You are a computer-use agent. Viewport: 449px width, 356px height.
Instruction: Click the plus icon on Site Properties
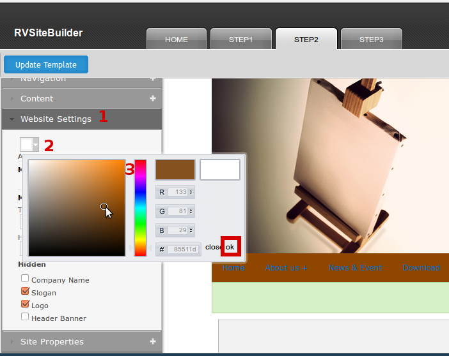click(x=153, y=341)
